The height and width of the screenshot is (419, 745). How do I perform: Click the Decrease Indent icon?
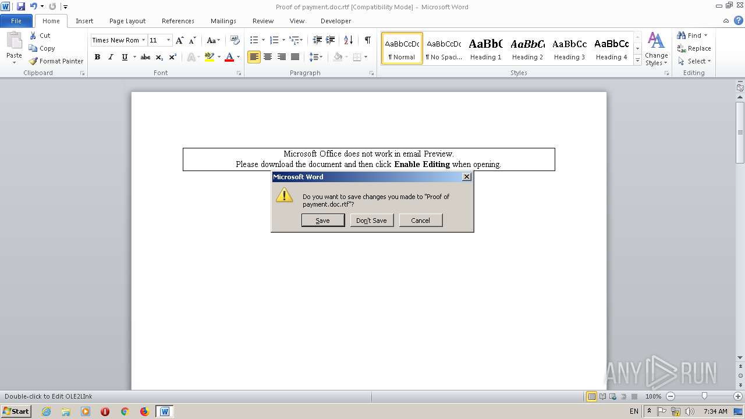pos(317,40)
